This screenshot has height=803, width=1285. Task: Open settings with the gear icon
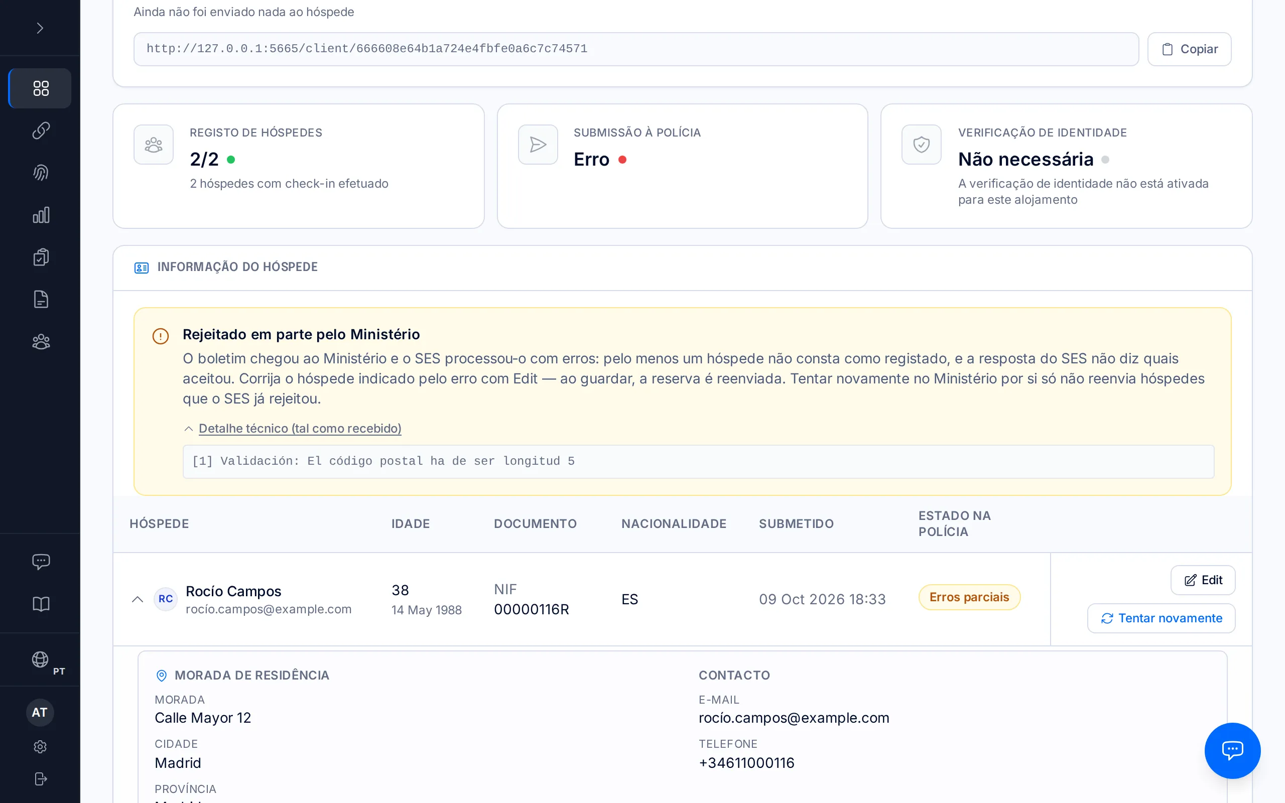click(40, 747)
